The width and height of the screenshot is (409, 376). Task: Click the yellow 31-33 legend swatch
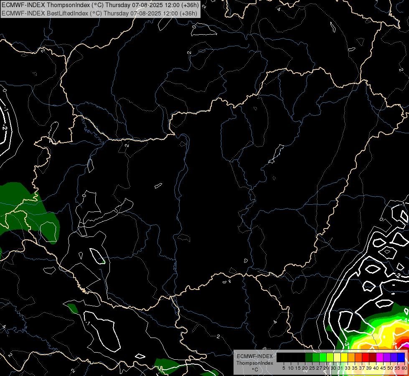(x=344, y=357)
